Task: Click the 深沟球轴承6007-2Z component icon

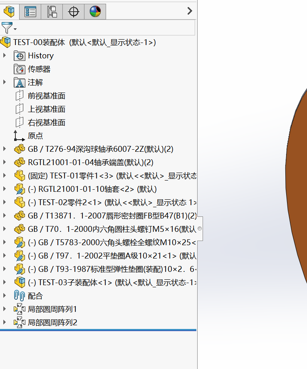Action: (20, 149)
